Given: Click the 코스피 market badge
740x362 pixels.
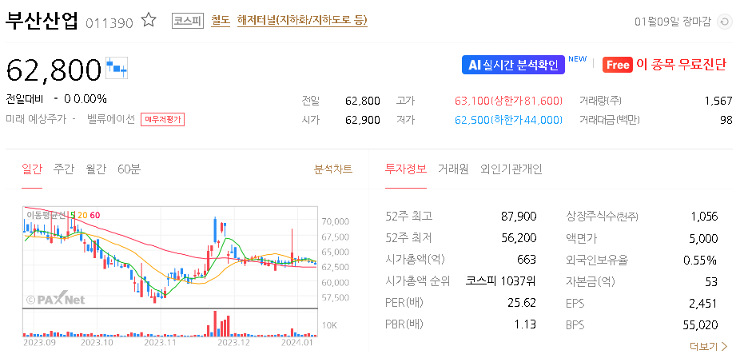Looking at the screenshot, I should 187,21.
